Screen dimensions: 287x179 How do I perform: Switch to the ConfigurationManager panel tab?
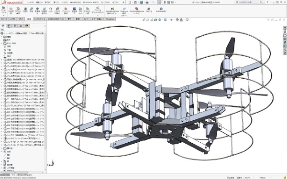pos(15,26)
